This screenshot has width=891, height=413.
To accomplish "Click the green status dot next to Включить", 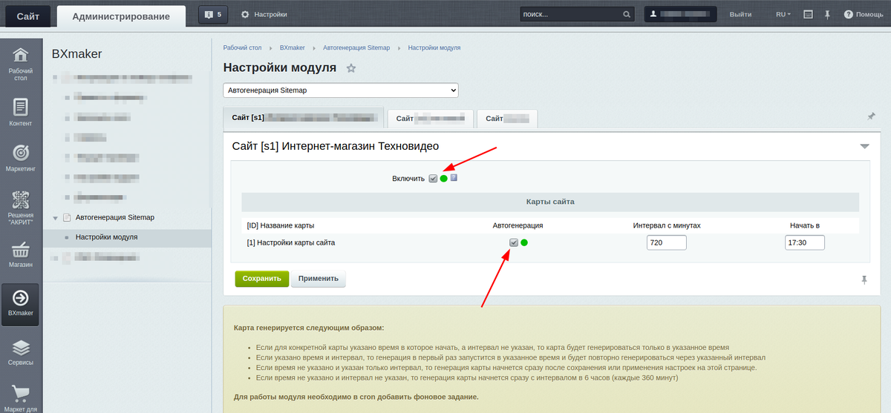I will [x=444, y=179].
